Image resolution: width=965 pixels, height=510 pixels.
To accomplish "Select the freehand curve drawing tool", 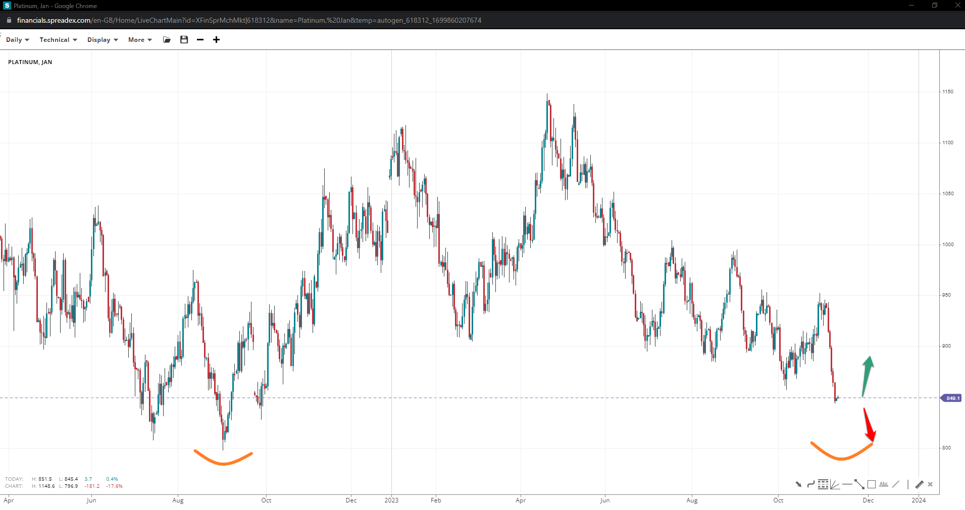I will [810, 484].
